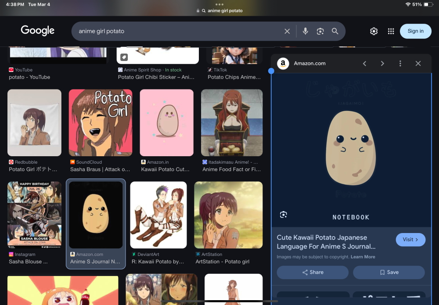439x305 pixels.
Task: Tap the three-dot multitasking menu at top
Action: coord(219,4)
